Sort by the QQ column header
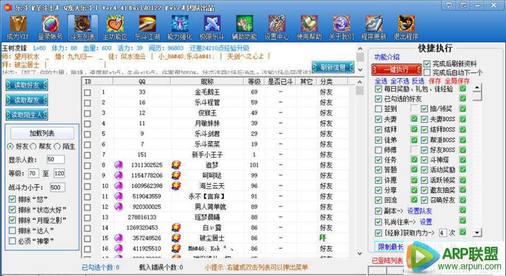The height and width of the screenshot is (276, 506). tap(142, 82)
